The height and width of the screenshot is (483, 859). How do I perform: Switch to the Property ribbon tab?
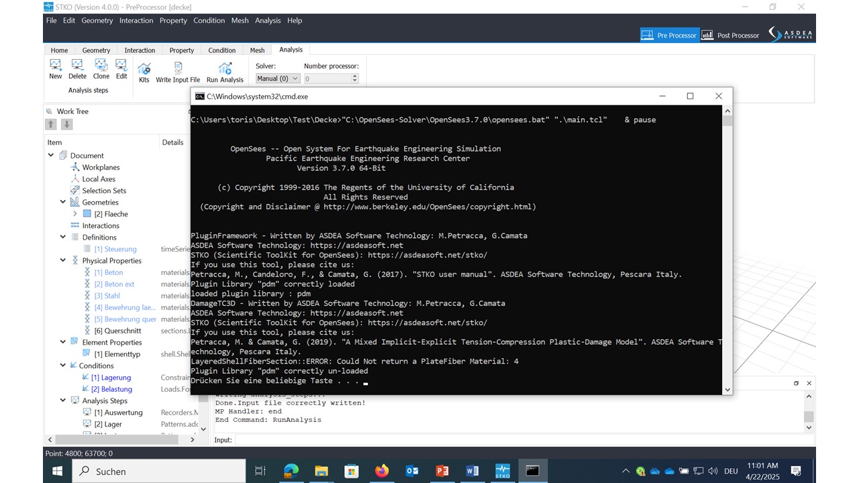pyautogui.click(x=181, y=50)
